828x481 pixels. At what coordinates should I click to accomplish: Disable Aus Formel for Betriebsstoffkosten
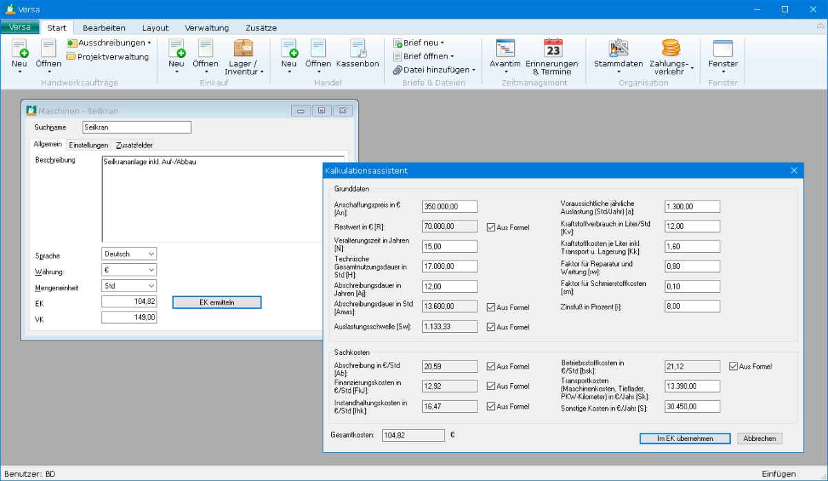coord(733,367)
